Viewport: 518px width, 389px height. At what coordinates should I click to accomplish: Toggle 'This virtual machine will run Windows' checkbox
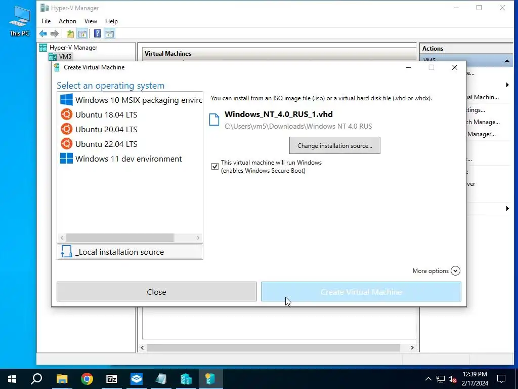point(214,166)
